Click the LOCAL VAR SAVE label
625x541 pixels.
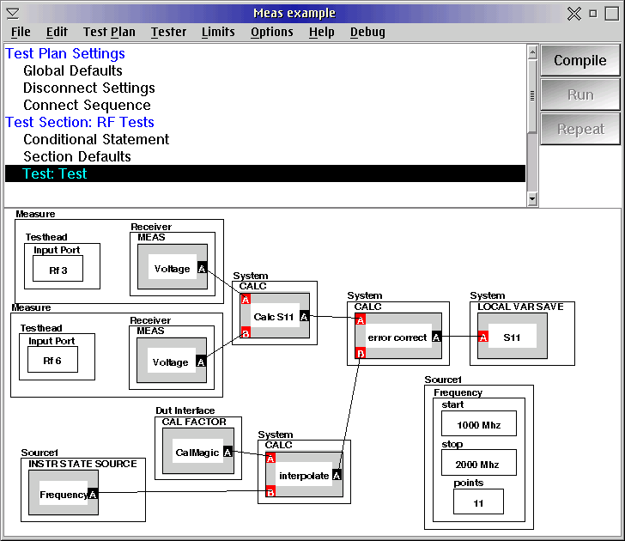[520, 307]
